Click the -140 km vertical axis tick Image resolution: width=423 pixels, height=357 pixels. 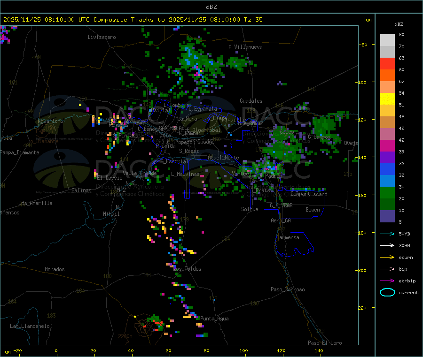pyautogui.click(x=362, y=157)
